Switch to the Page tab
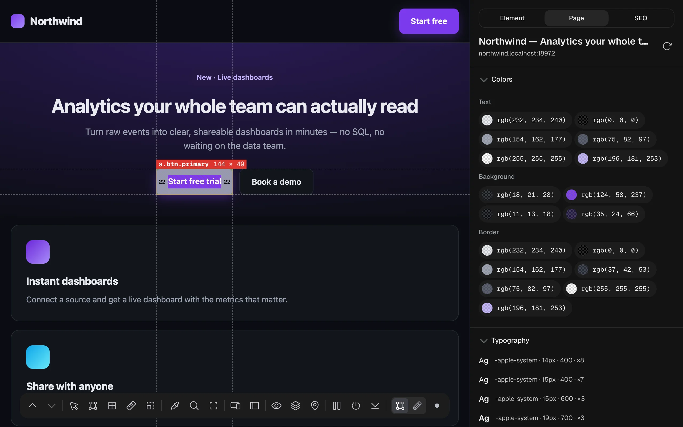The height and width of the screenshot is (427, 683). point(576,18)
